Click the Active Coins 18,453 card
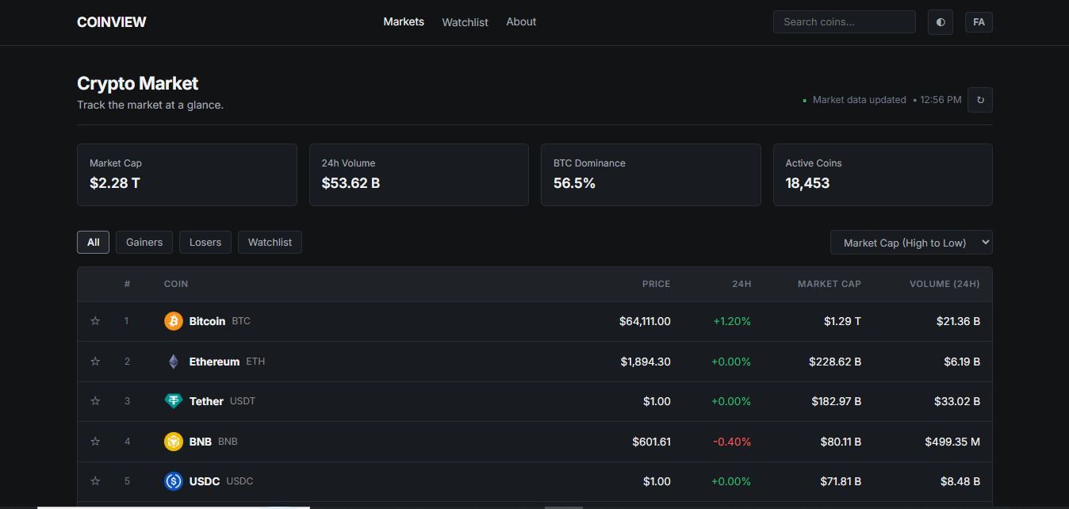The height and width of the screenshot is (509, 1069). (x=883, y=174)
